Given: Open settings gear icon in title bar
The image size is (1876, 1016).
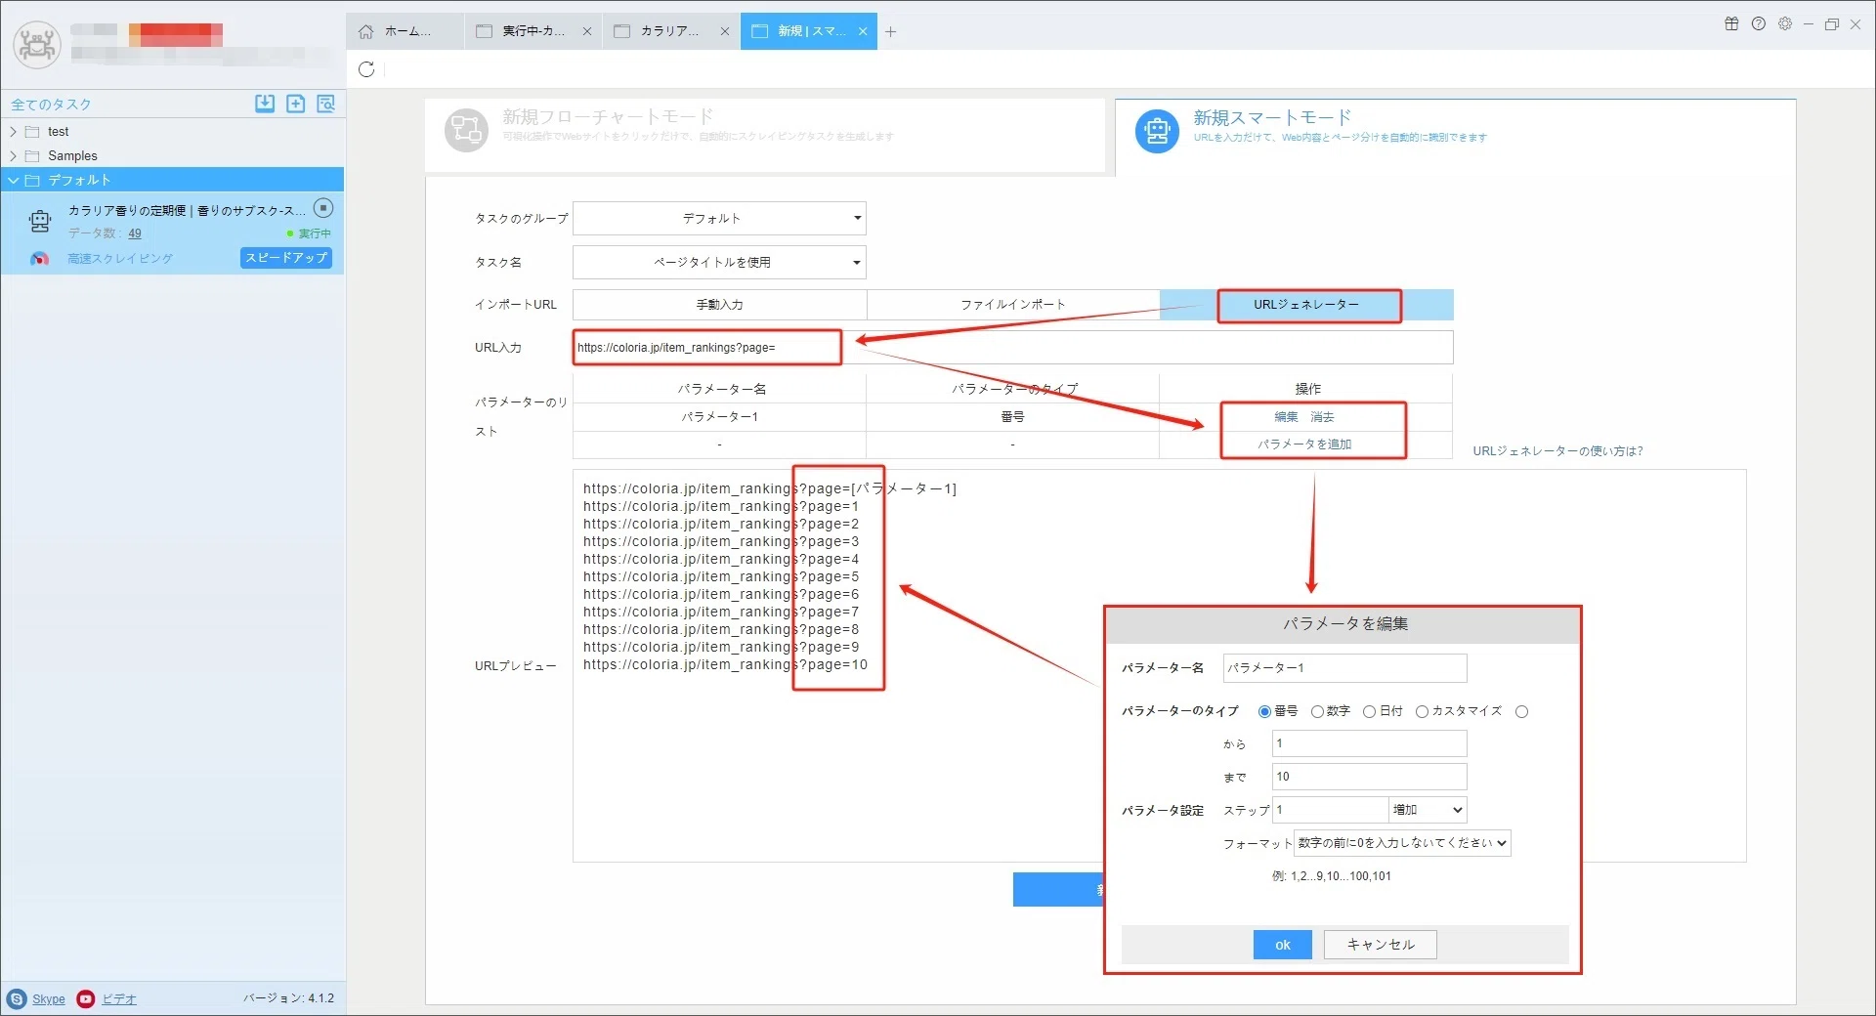Looking at the screenshot, I should (x=1785, y=23).
